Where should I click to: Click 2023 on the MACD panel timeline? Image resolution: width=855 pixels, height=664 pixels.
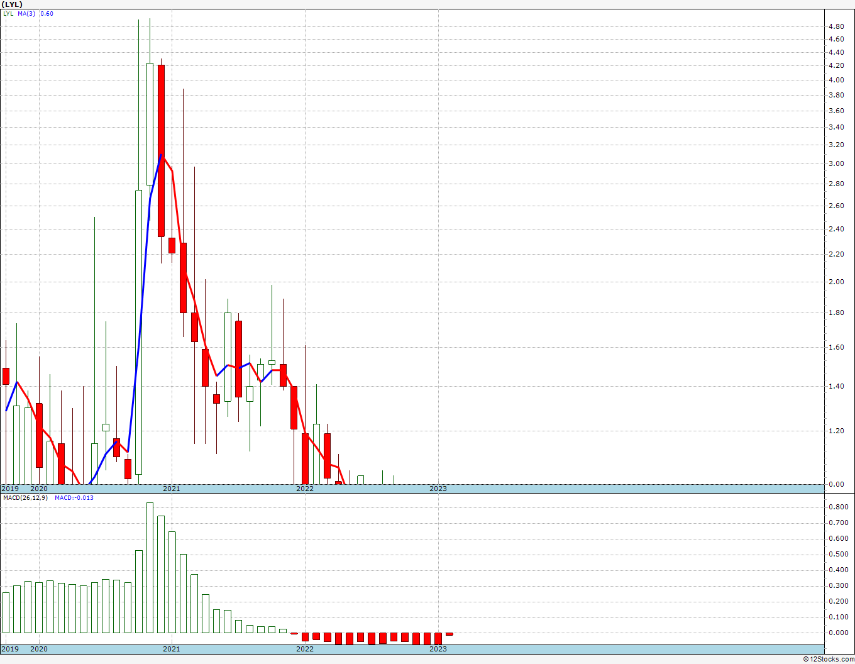pyautogui.click(x=438, y=649)
